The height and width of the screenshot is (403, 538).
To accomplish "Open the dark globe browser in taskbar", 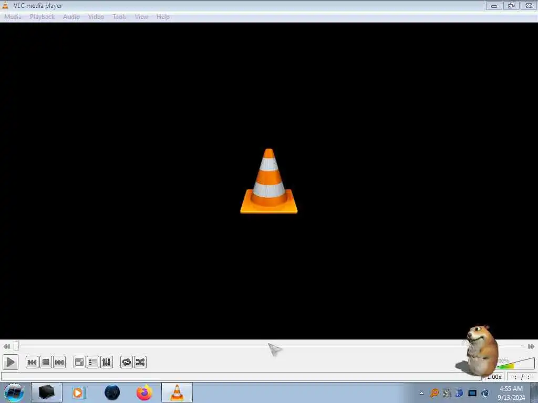I will (x=112, y=393).
